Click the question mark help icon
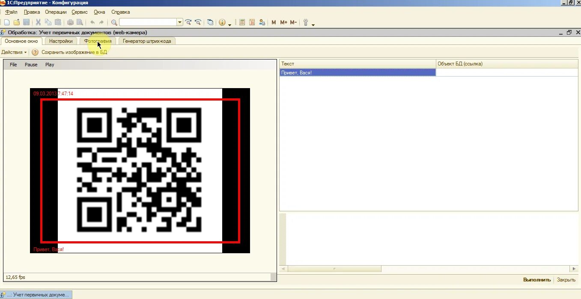The height and width of the screenshot is (299, 581). click(x=35, y=52)
